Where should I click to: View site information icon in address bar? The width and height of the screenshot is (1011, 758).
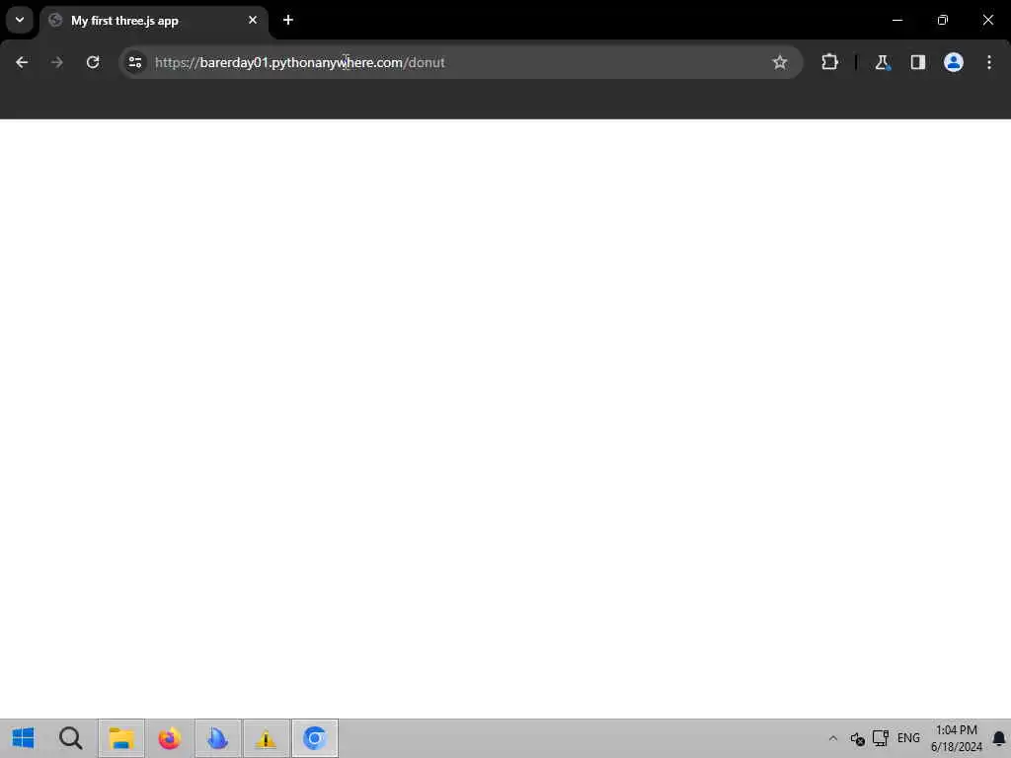coord(135,62)
